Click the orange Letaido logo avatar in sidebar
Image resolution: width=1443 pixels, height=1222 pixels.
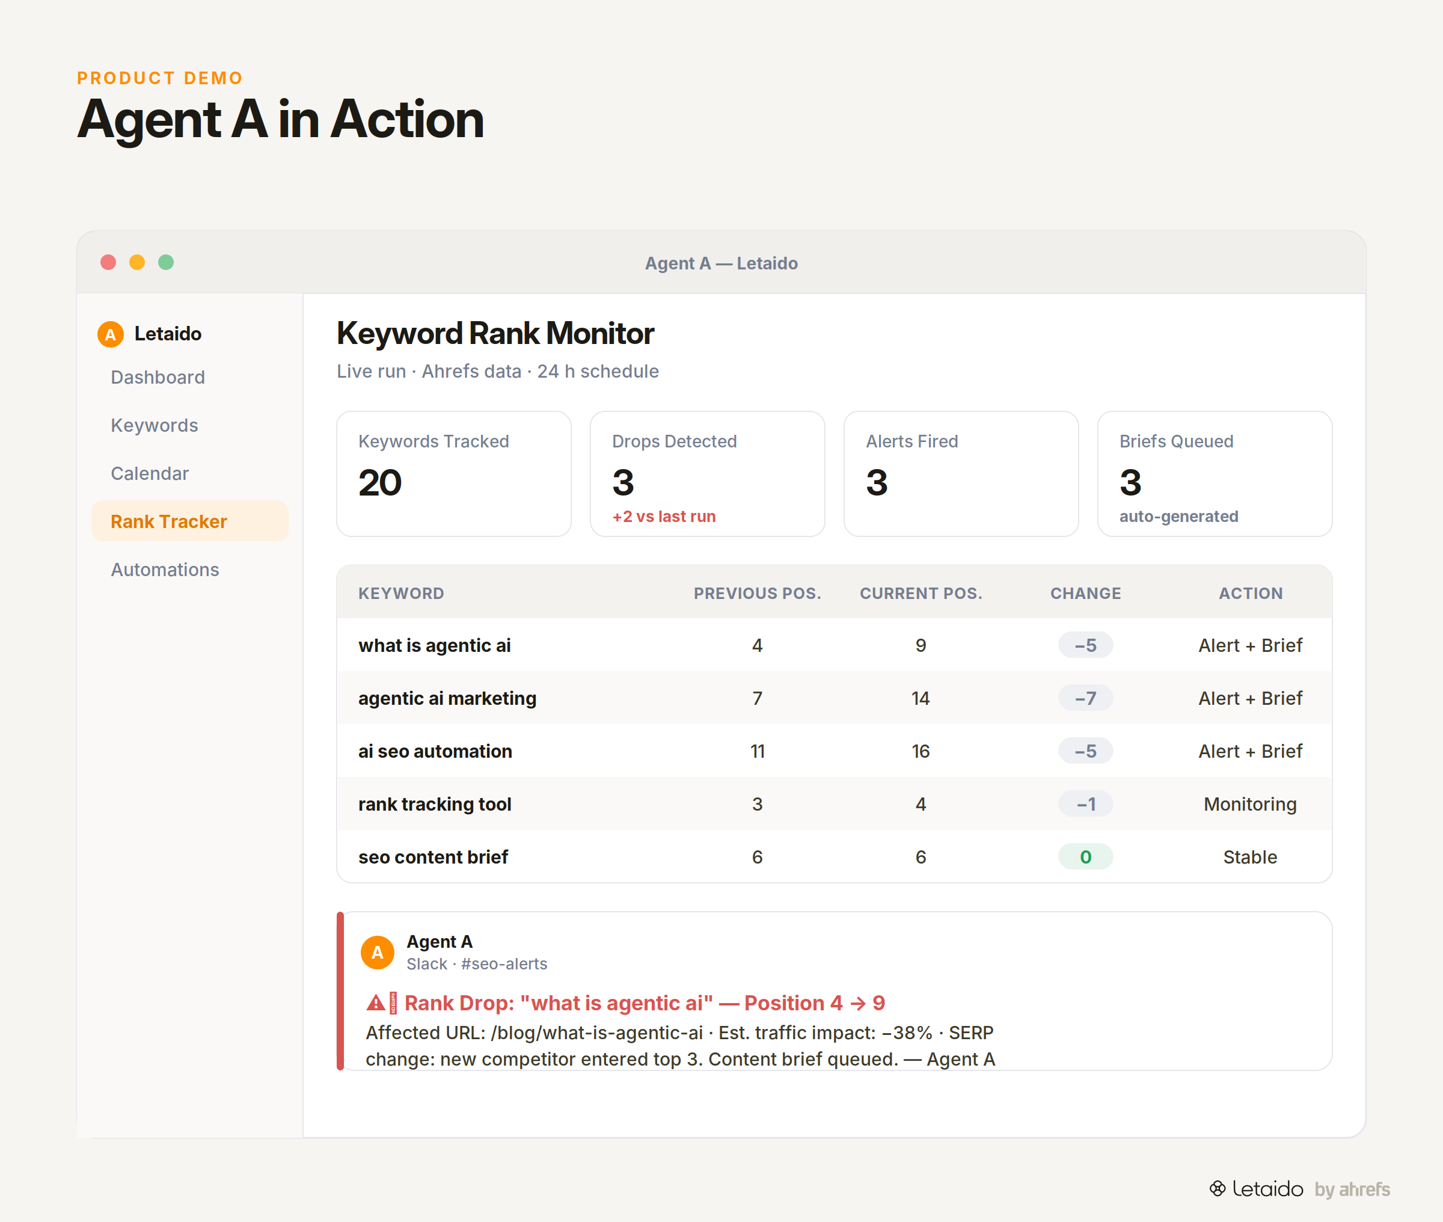pyautogui.click(x=110, y=334)
